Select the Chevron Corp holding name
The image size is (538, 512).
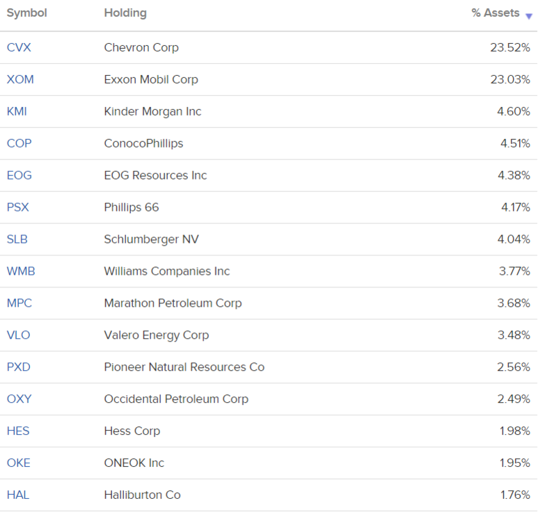pos(141,48)
